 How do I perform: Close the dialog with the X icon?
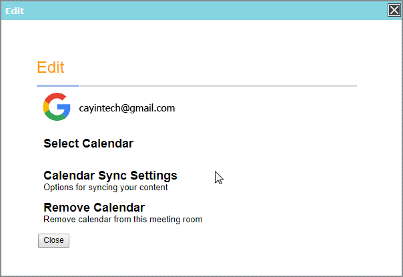pos(394,9)
